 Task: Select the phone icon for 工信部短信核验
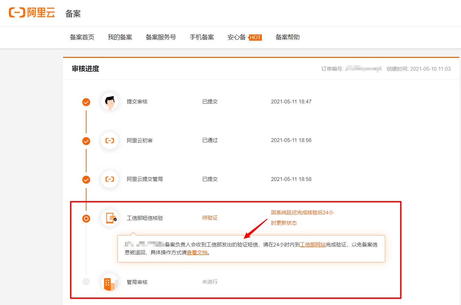[x=110, y=218]
